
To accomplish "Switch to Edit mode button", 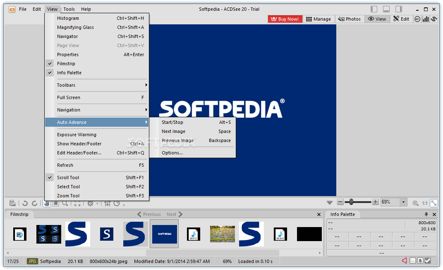I will pyautogui.click(x=401, y=19).
